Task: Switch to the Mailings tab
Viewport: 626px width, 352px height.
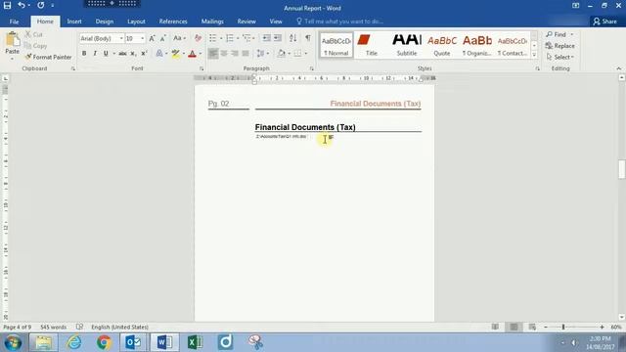Action: (x=212, y=22)
